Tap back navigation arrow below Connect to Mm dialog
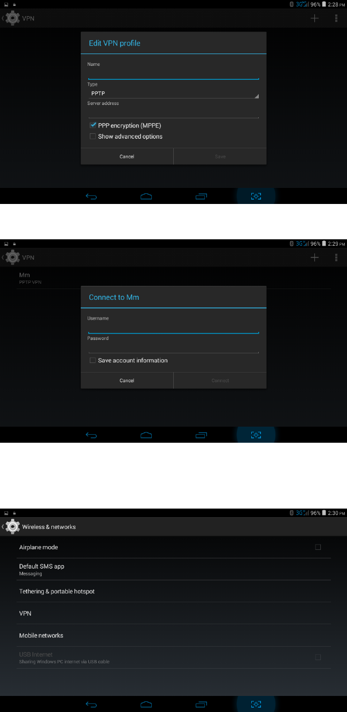Viewport: 347px width, 712px height. pos(91,435)
